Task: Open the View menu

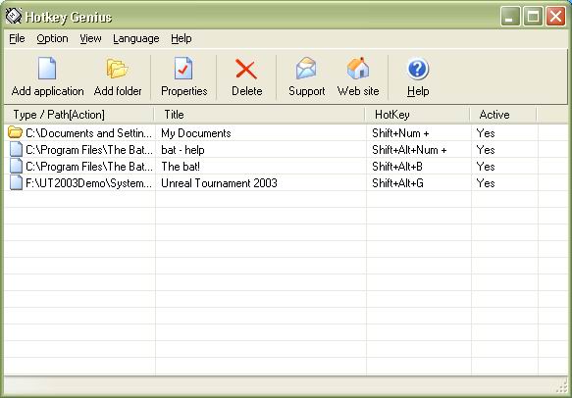Action: click(90, 38)
